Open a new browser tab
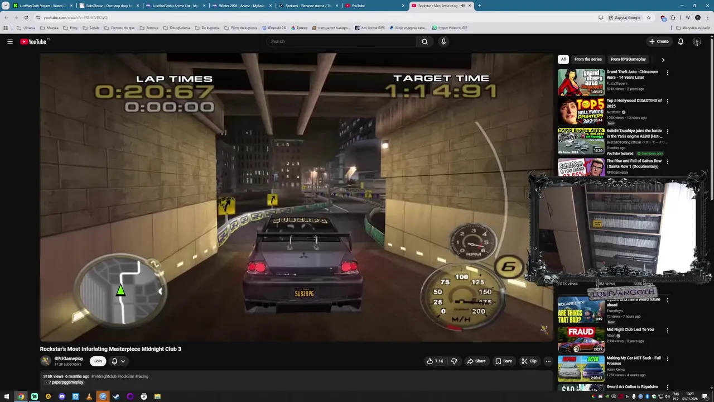This screenshot has height=402, width=714. tap(479, 6)
